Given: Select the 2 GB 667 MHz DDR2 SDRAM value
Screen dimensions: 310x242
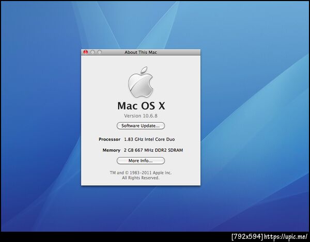Looking at the screenshot, I should click(153, 150).
